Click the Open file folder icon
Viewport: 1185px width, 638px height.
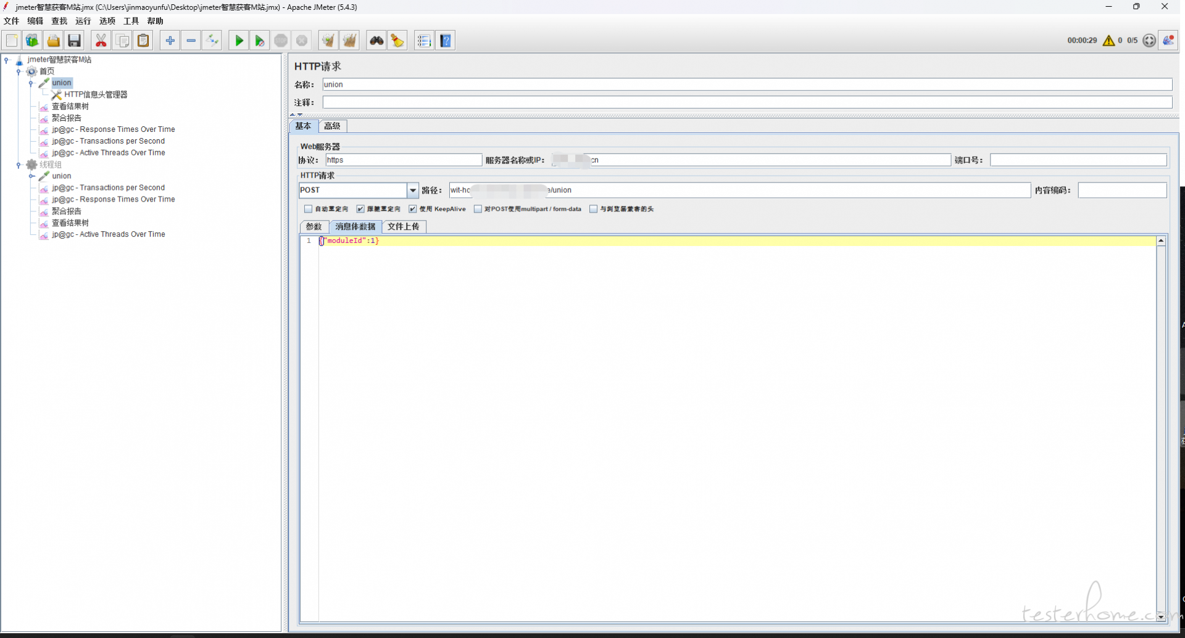(54, 41)
